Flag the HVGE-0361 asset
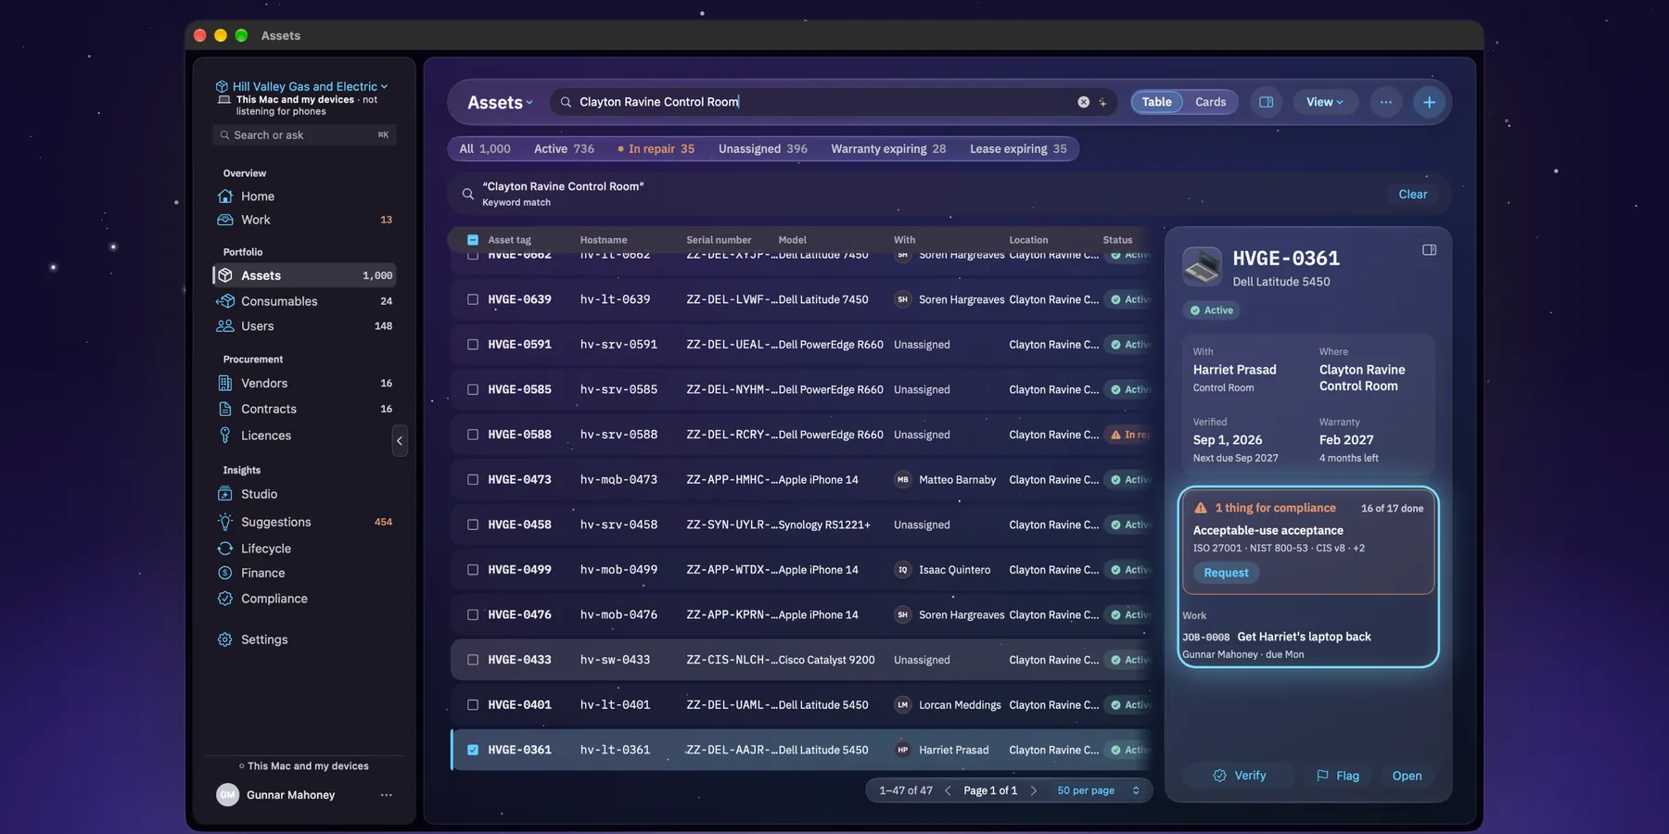 click(1338, 776)
